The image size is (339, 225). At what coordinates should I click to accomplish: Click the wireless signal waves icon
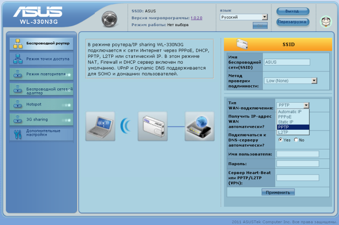[x=126, y=126]
